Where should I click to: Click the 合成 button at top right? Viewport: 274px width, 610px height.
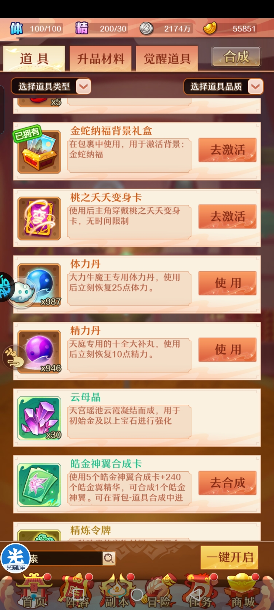pos(236,57)
